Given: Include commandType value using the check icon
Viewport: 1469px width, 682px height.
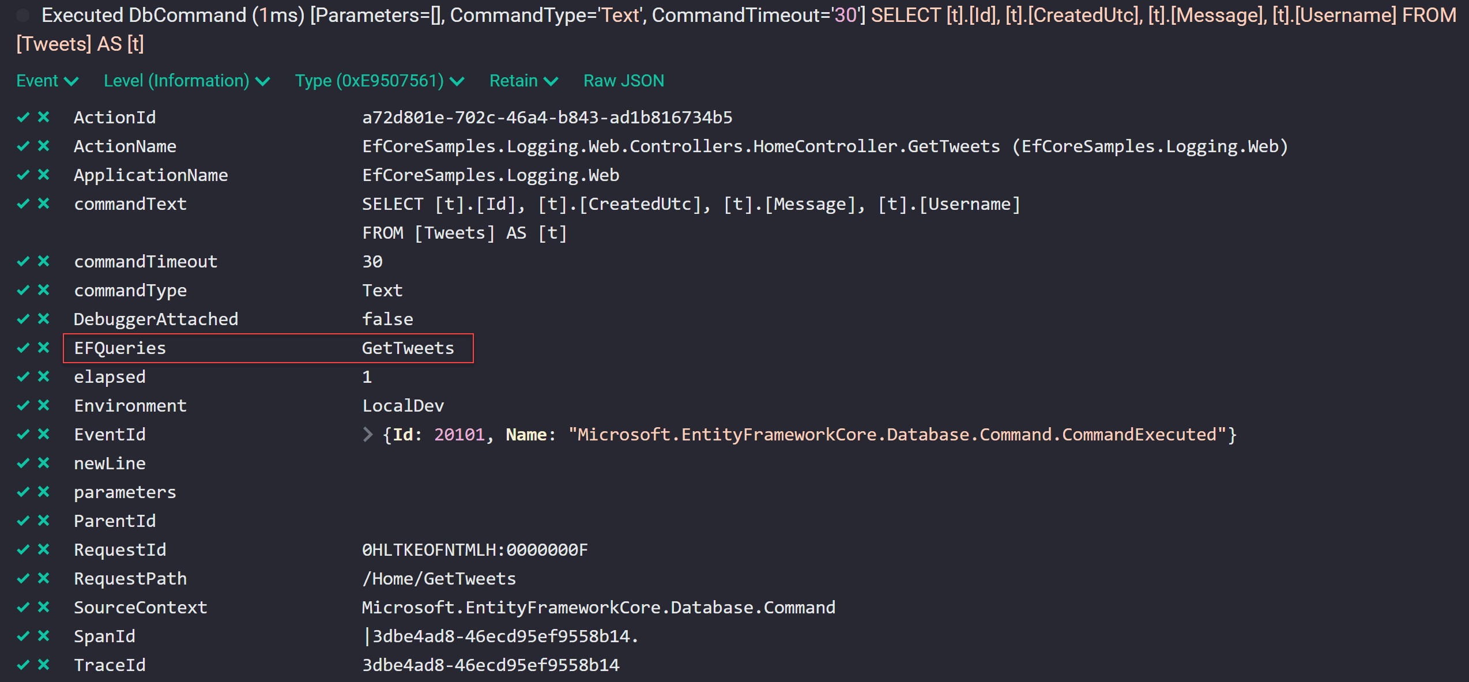Looking at the screenshot, I should [x=23, y=290].
